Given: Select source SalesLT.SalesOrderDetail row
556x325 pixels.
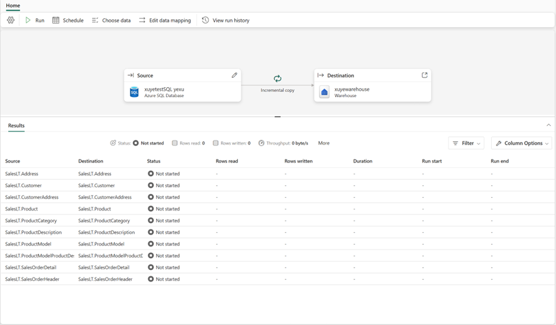Looking at the screenshot, I should pos(30,268).
